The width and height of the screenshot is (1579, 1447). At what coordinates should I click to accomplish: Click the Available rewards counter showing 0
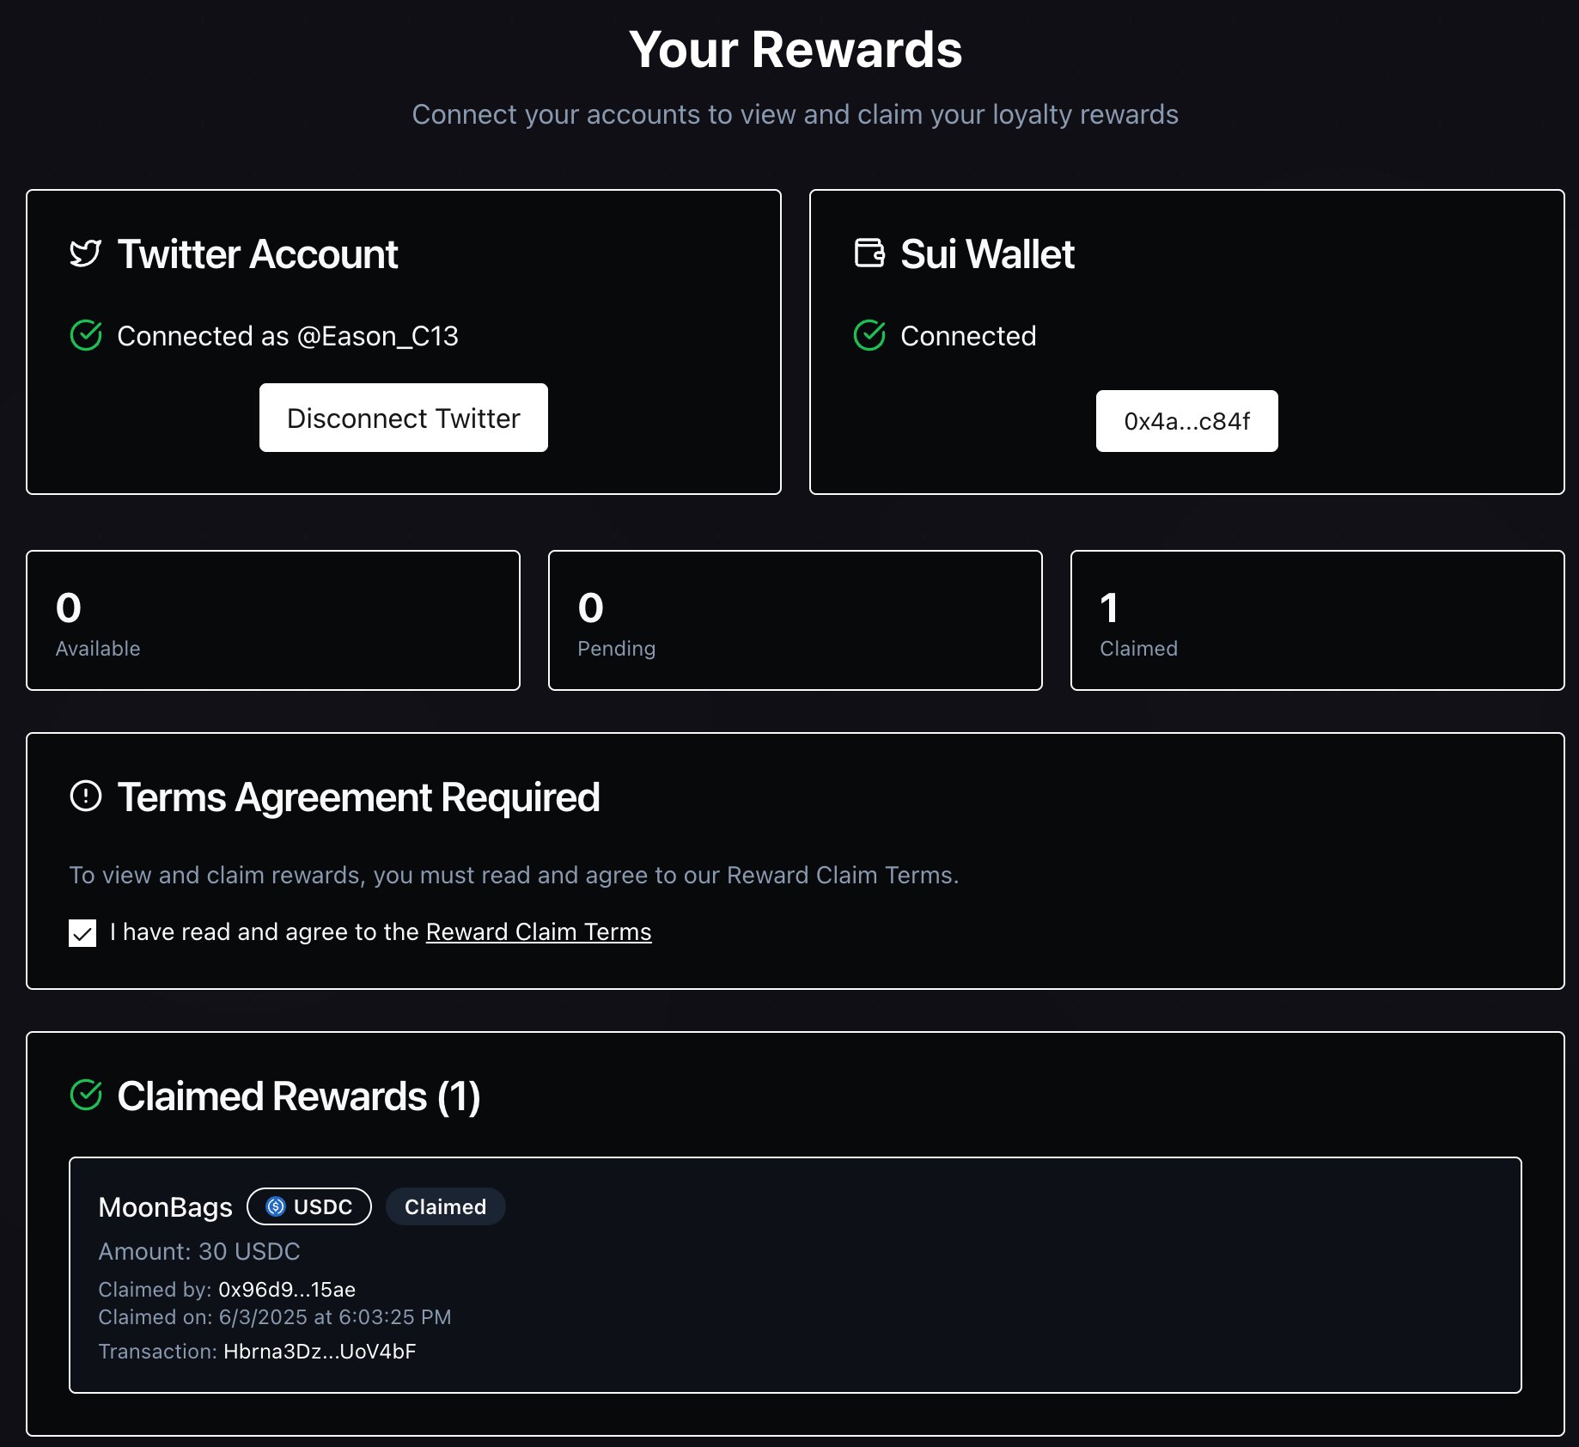pos(272,620)
